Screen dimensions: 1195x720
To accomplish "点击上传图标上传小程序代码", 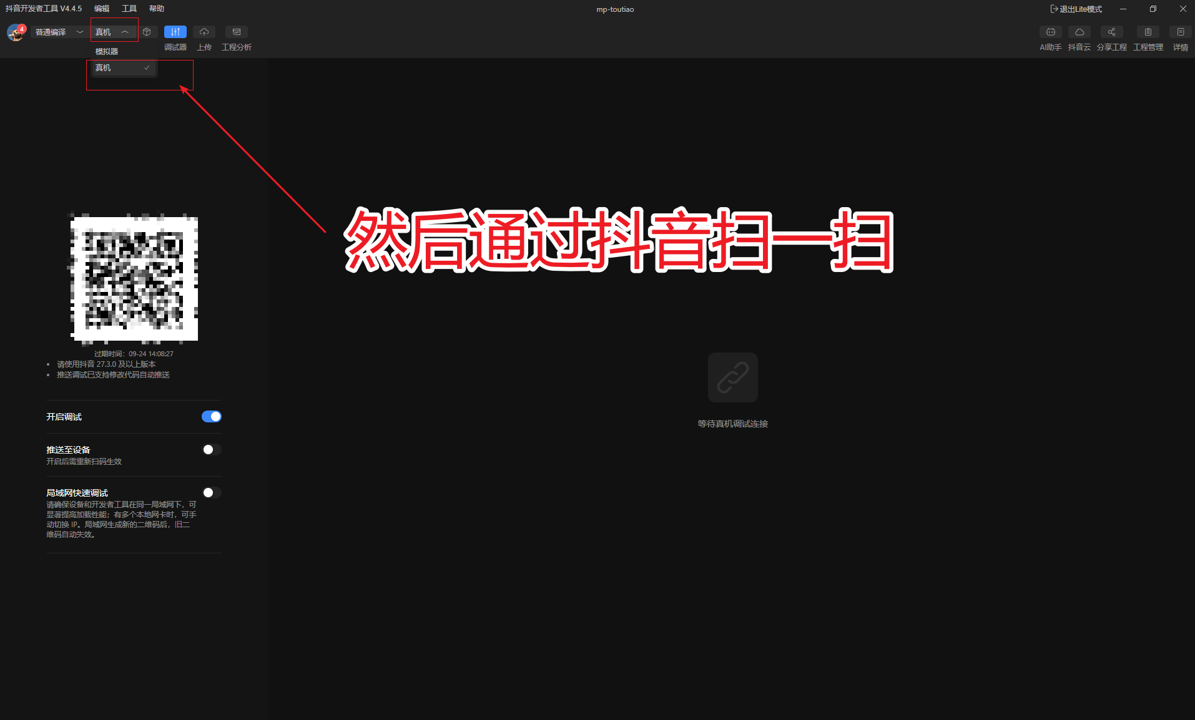I will point(204,37).
